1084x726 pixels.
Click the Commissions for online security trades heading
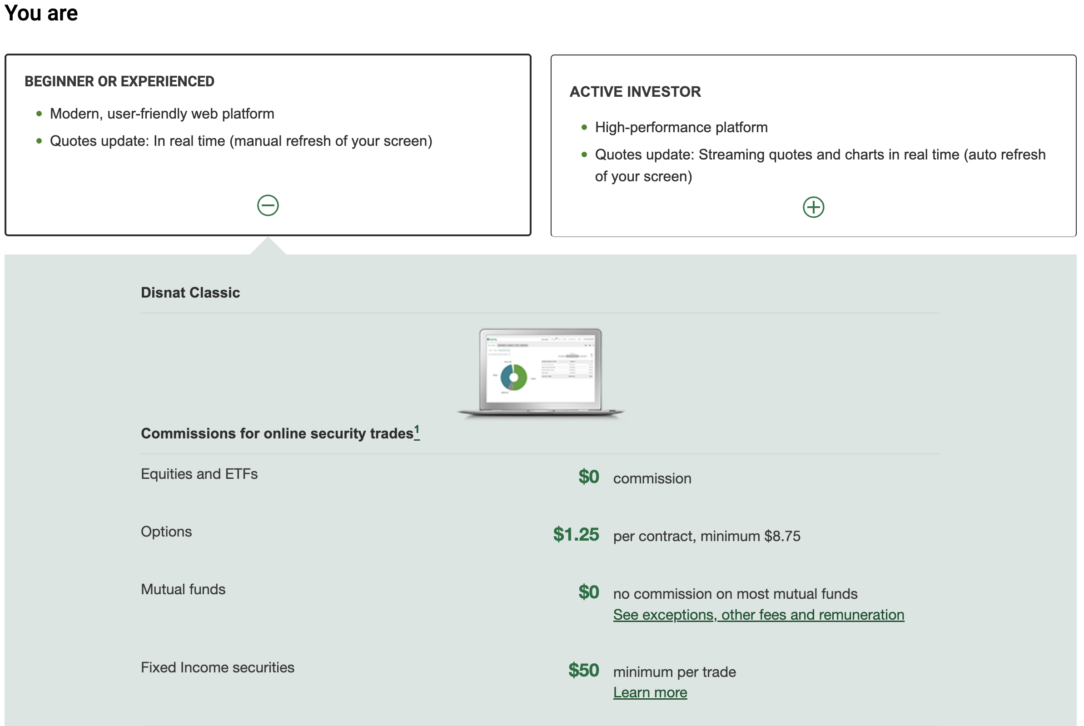tap(277, 433)
